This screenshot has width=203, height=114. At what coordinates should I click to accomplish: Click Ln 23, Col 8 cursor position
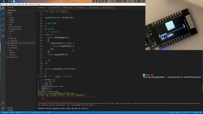click(171, 112)
